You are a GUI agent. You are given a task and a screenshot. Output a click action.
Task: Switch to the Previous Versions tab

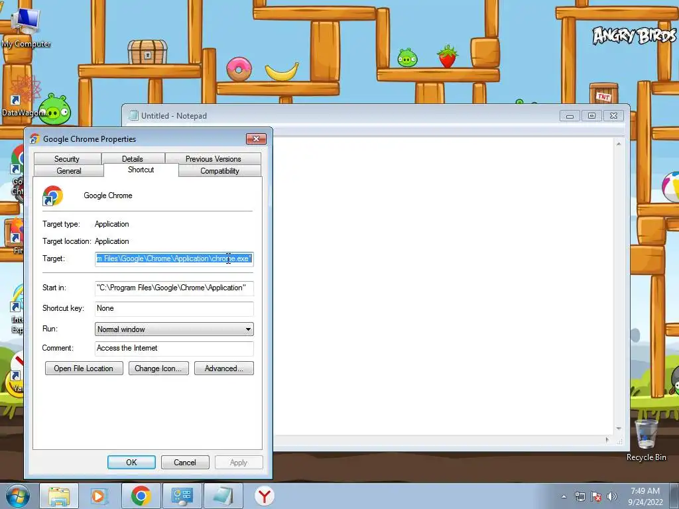[213, 159]
